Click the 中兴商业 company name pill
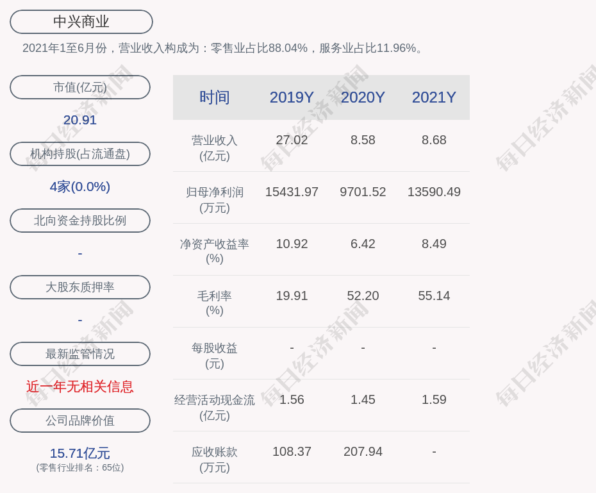 tap(81, 22)
